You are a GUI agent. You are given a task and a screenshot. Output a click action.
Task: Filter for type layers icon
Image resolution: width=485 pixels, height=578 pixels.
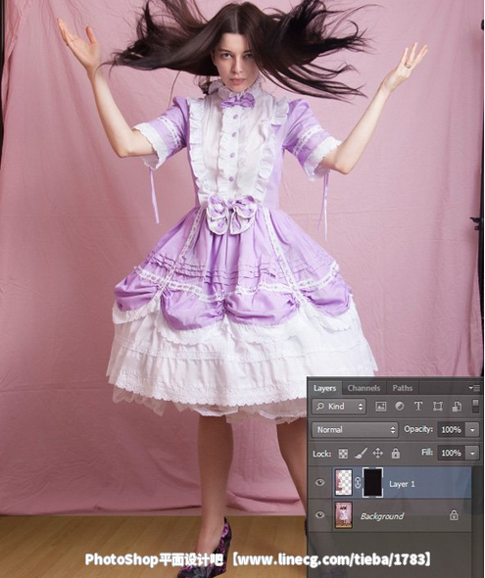pos(418,407)
